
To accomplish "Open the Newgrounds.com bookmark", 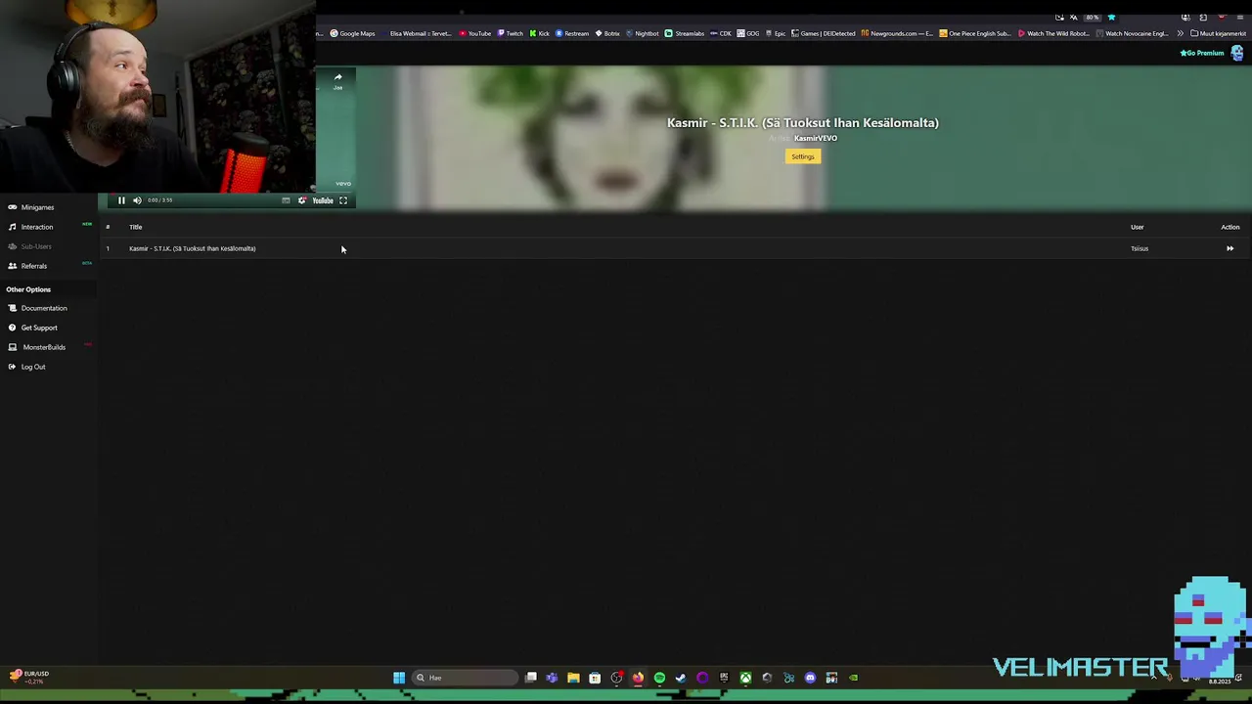I will (x=897, y=33).
